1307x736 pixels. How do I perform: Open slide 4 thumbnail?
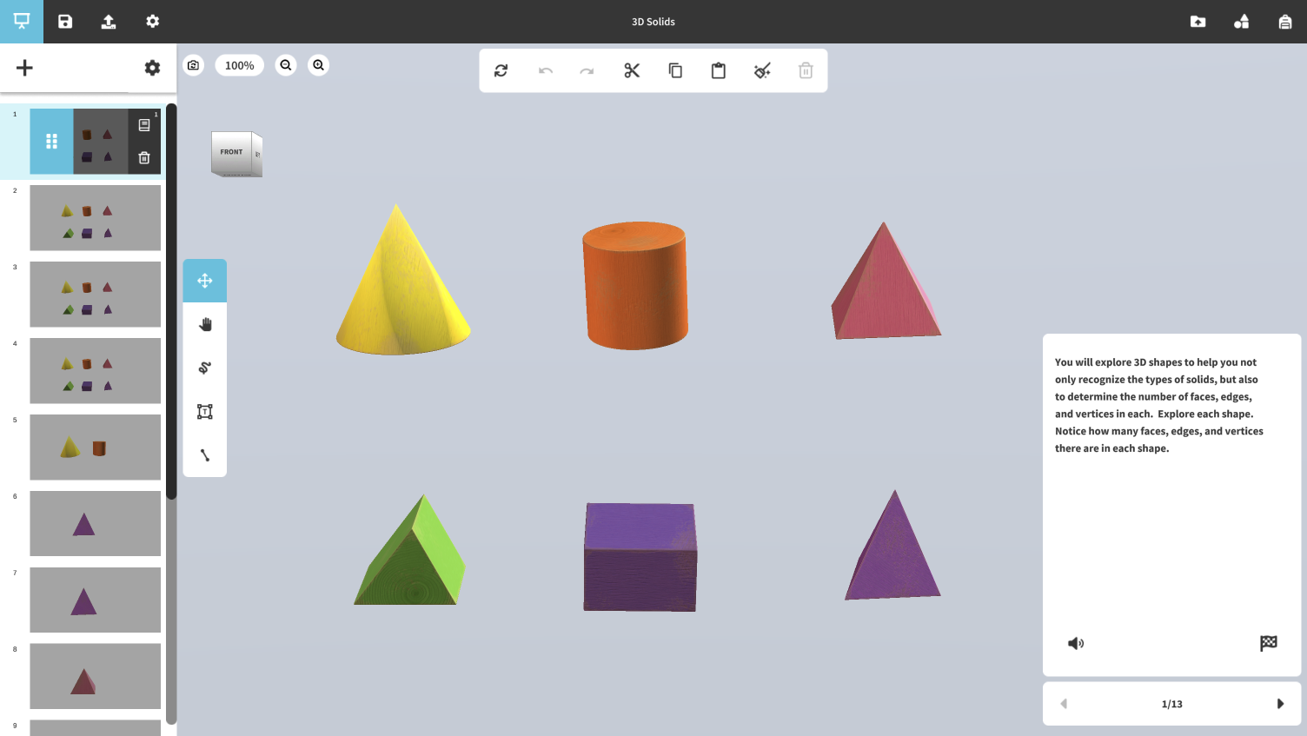coord(96,371)
